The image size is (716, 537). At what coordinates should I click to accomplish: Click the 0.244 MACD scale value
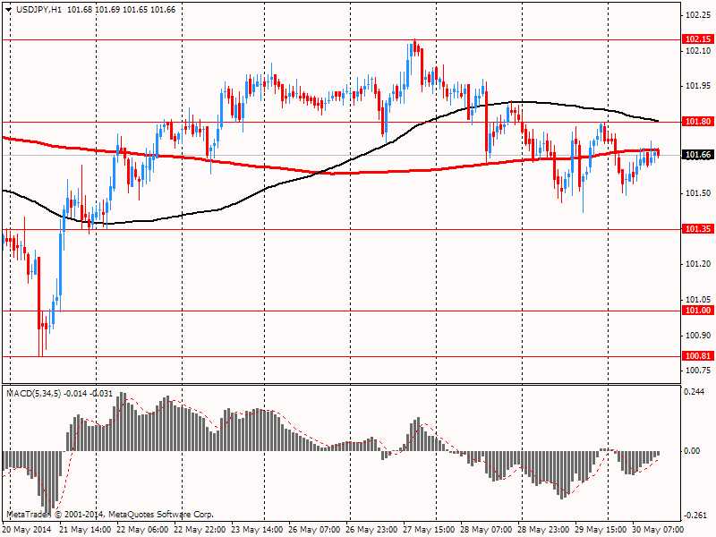695,392
